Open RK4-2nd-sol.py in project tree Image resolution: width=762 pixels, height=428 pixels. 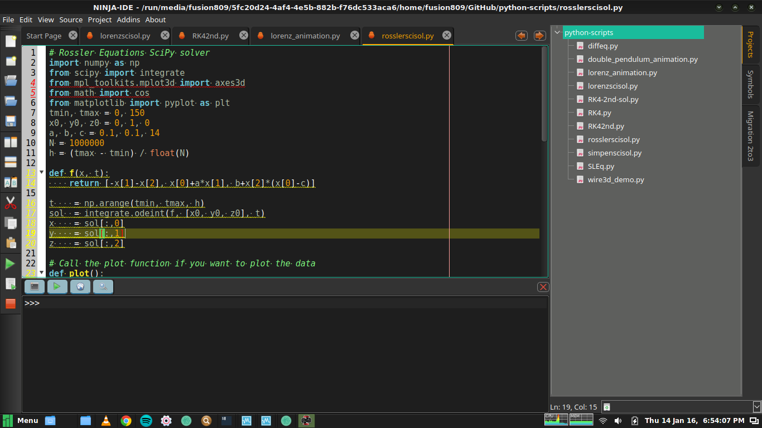pos(613,100)
